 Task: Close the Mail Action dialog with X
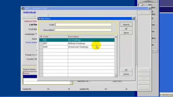tap(133, 19)
